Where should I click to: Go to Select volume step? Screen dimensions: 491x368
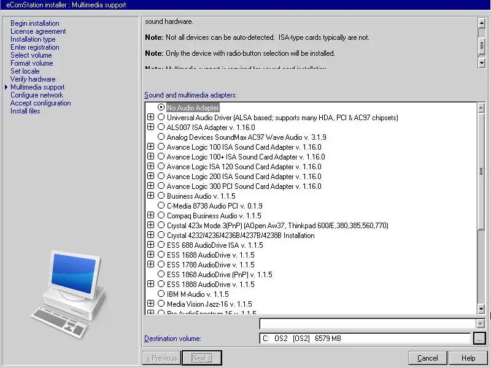pos(31,55)
